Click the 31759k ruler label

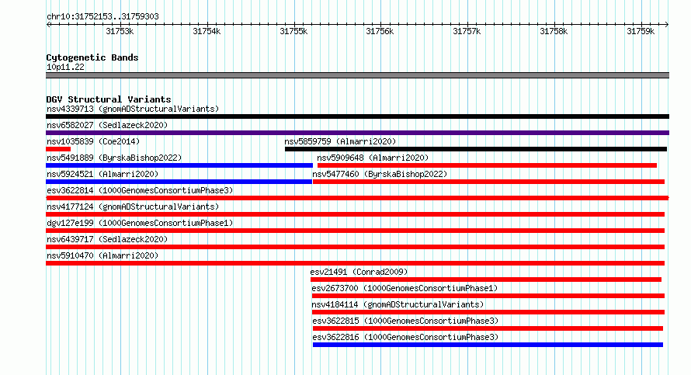[641, 31]
